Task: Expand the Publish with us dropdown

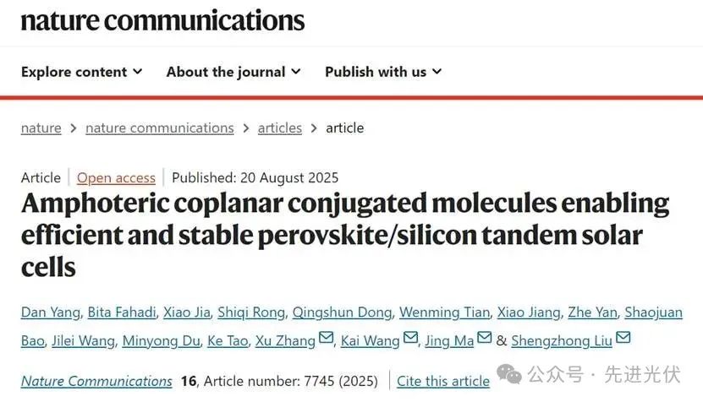Action: click(383, 72)
